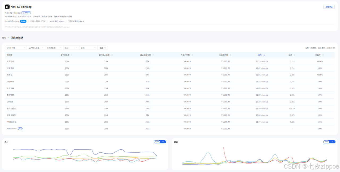This screenshot has width=340, height=172.
Task: Click the ¥4/M 输入 tokens text
Action: coord(57,21)
